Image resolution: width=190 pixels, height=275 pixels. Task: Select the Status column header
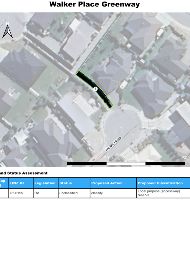[x=74, y=183]
